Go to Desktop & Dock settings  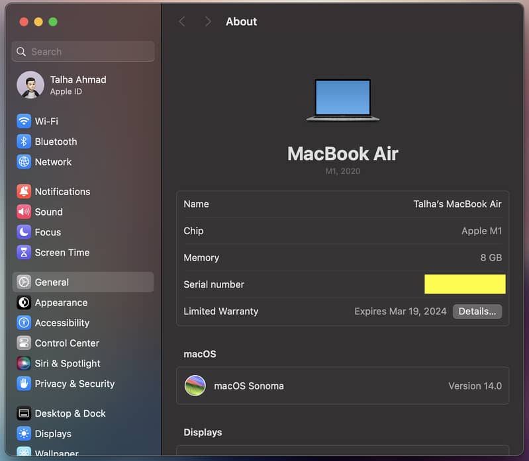(x=70, y=413)
